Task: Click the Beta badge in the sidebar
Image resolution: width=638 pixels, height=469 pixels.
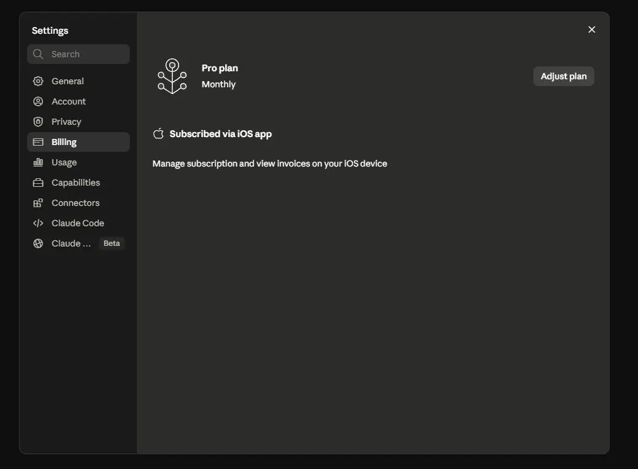Action: click(112, 243)
